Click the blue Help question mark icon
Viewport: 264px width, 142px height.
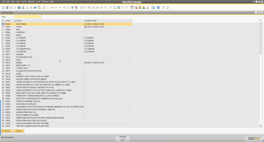(x=158, y=7)
